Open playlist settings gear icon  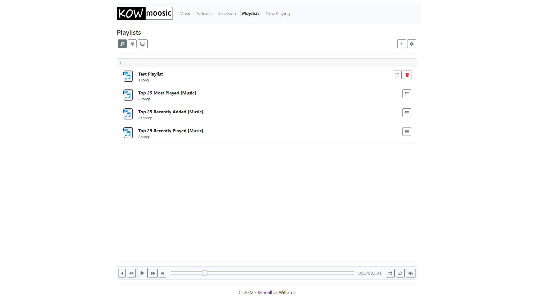tap(412, 44)
